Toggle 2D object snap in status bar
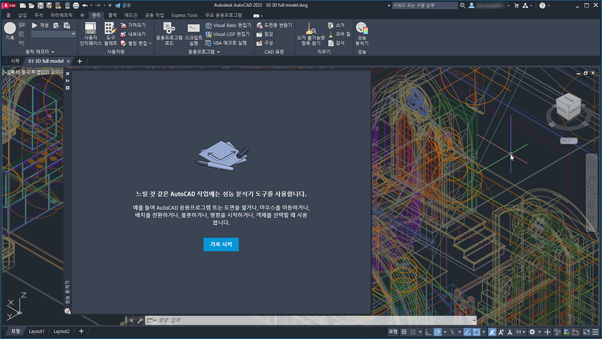The image size is (602, 339). tap(476, 332)
